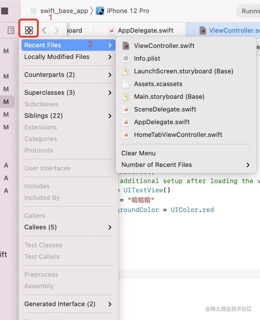Click the Swift icon on the ViewController.swift tab

[203, 30]
